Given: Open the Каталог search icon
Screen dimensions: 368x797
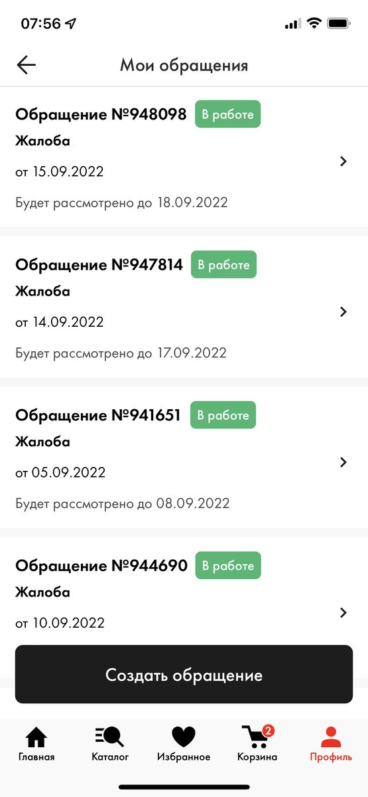Looking at the screenshot, I should click(109, 737).
